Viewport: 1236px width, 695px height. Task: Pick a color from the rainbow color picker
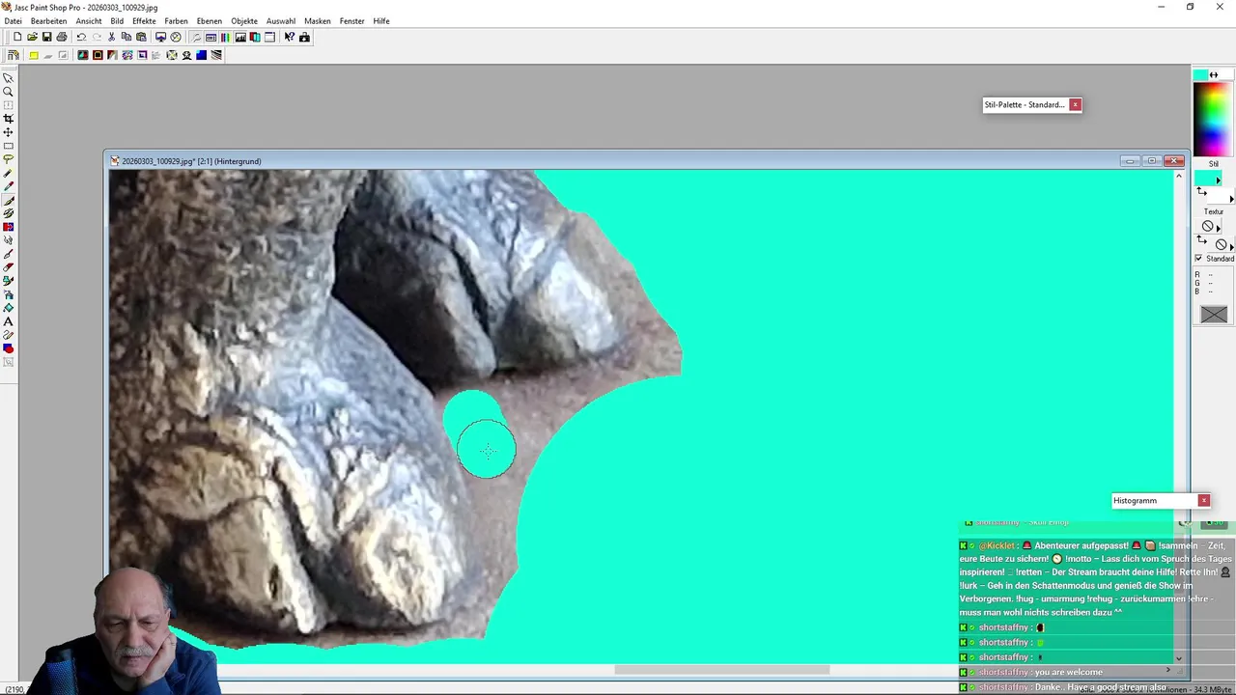tap(1214, 119)
